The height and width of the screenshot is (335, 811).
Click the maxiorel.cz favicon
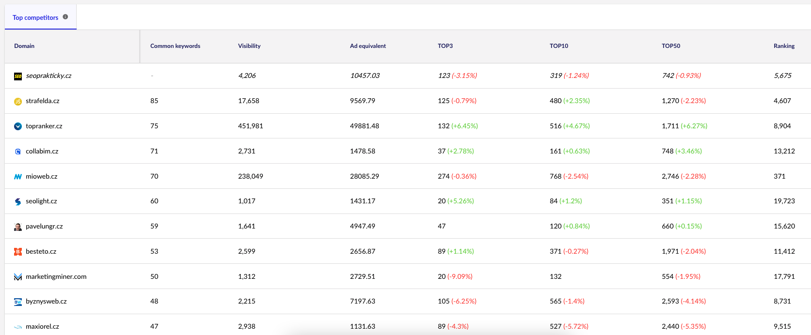18,327
